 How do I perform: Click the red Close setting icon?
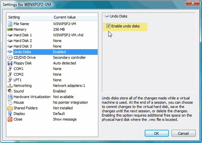pos(10,119)
